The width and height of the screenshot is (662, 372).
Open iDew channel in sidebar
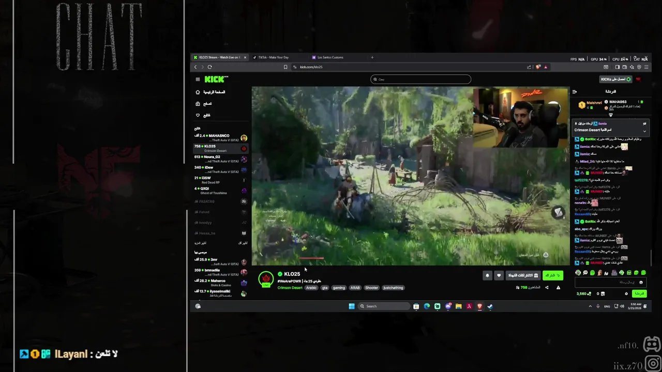(x=221, y=169)
